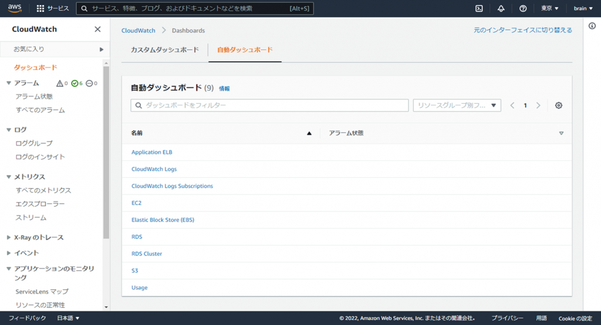The image size is (601, 325).
Task: Open すべてのアラーム in the sidebar
Action: (40, 110)
